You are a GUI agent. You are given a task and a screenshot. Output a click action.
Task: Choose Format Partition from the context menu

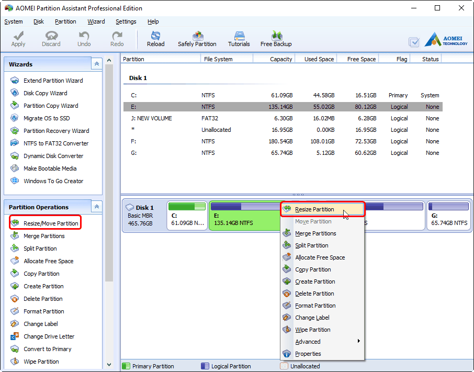click(x=323, y=306)
